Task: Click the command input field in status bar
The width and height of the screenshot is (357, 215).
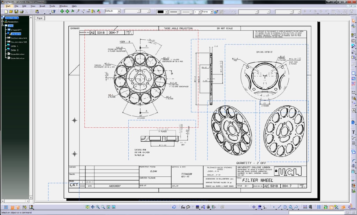Action: point(316,213)
